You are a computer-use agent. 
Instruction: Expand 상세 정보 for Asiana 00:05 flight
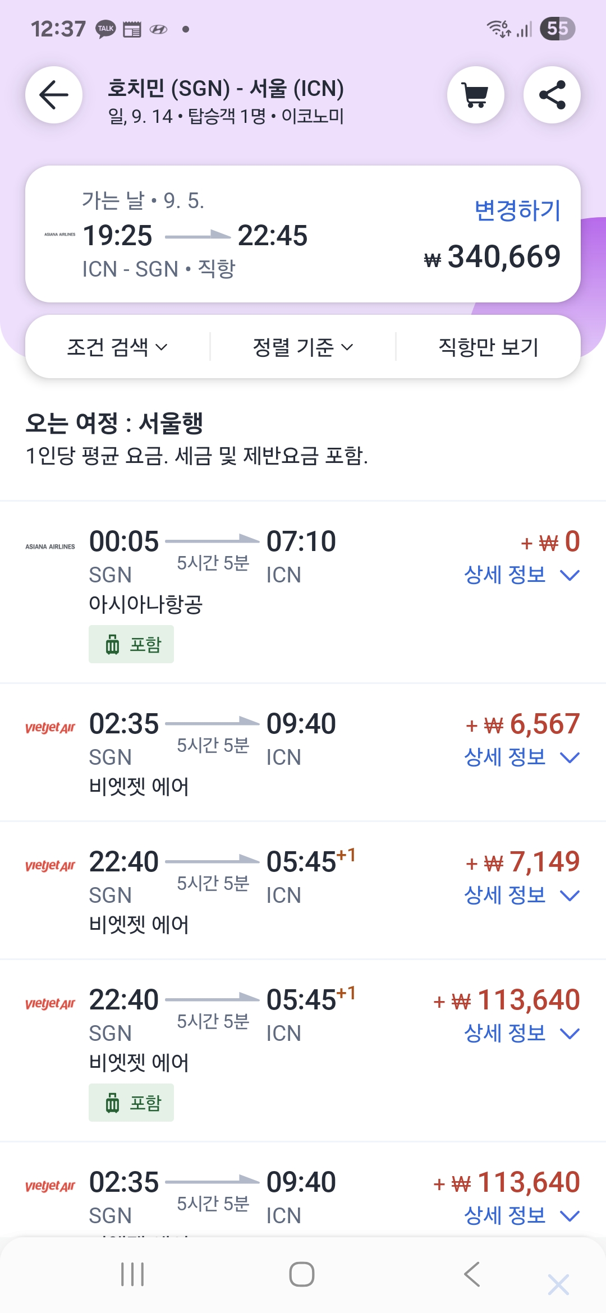tap(521, 575)
